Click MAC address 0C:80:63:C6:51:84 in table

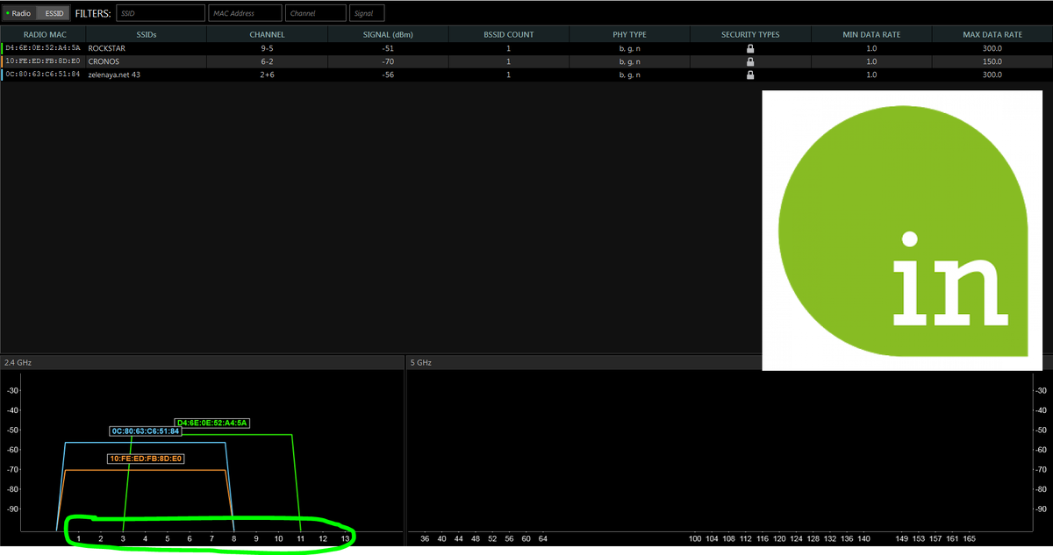[43, 75]
